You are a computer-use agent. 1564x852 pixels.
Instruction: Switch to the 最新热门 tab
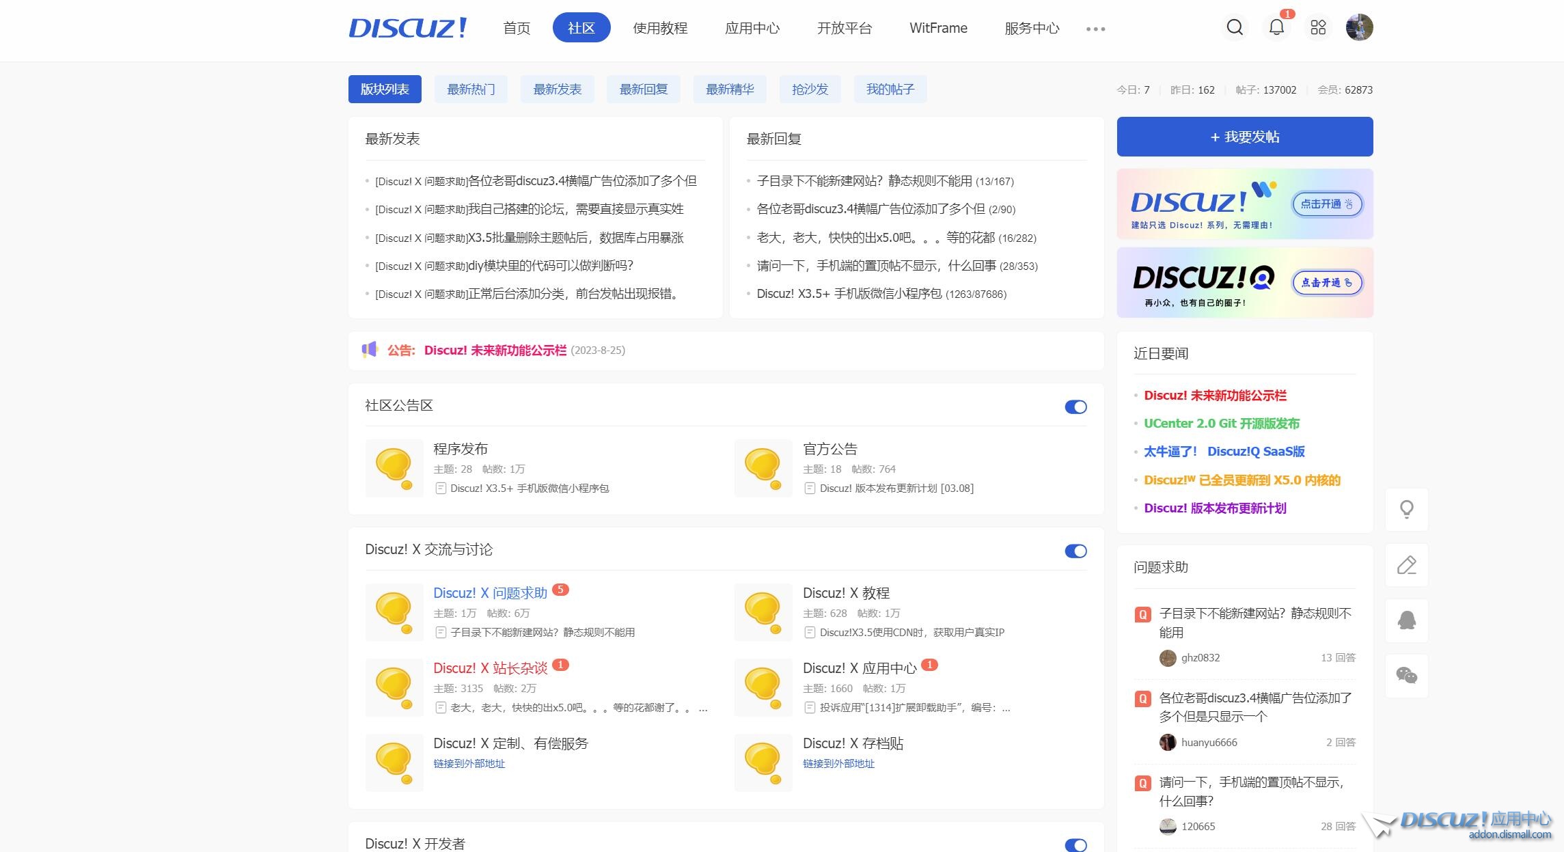(x=471, y=90)
